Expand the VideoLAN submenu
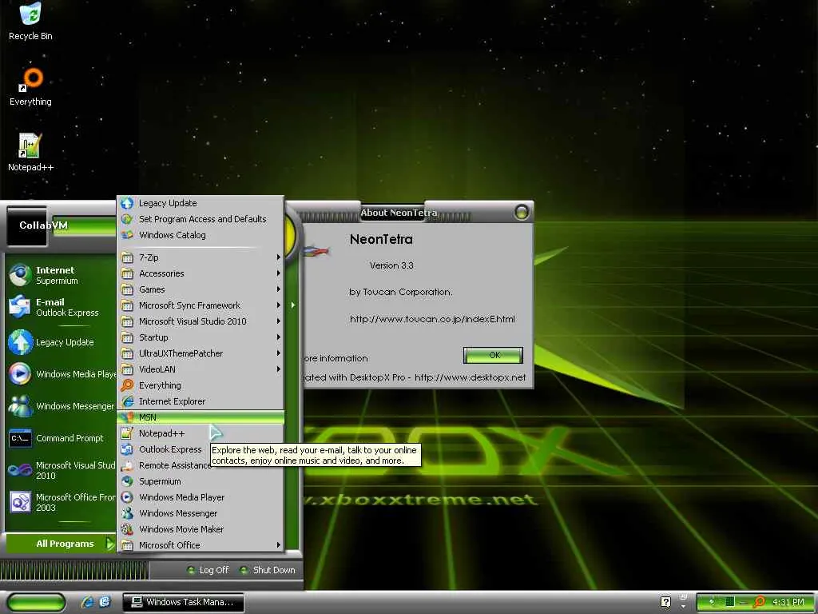818x614 pixels. [x=201, y=369]
